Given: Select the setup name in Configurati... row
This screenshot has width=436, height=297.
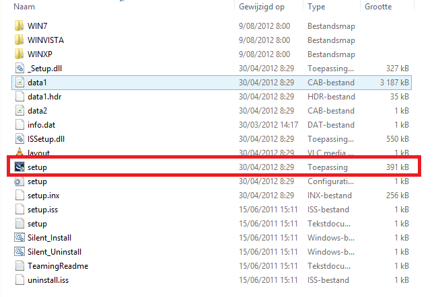Looking at the screenshot, I should (37, 182).
